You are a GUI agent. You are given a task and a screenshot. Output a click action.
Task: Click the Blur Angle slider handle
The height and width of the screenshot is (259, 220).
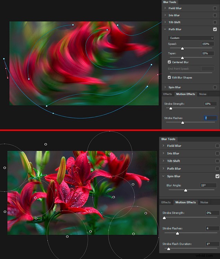[x=186, y=190]
